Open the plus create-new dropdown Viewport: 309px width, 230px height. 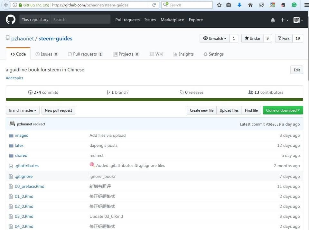[284, 20]
